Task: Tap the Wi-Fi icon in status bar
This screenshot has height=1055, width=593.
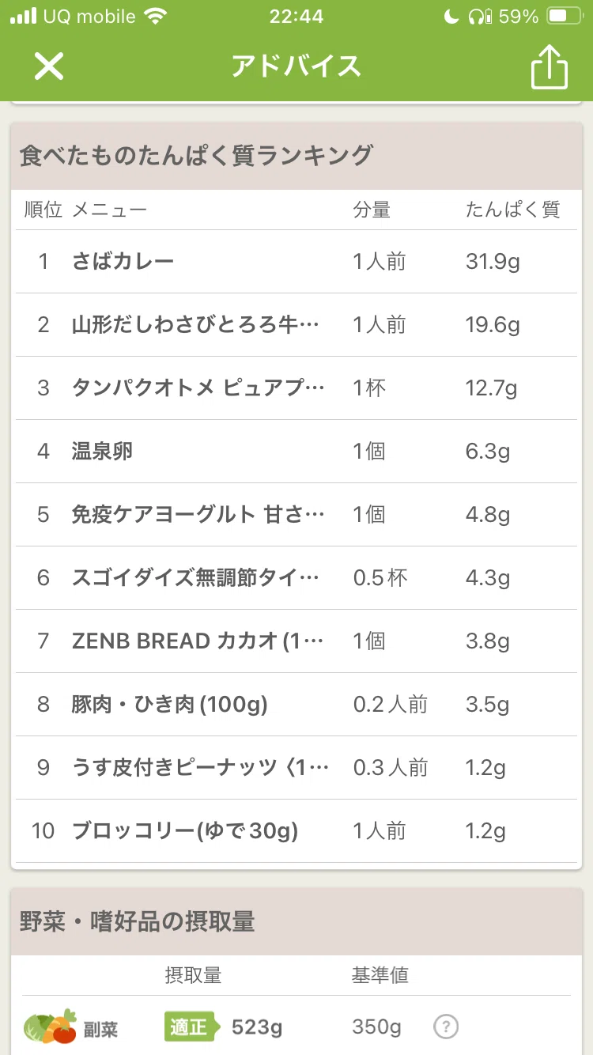Action: click(157, 16)
